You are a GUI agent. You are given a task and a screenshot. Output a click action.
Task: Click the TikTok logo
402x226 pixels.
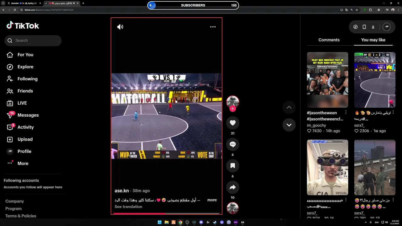click(23, 26)
